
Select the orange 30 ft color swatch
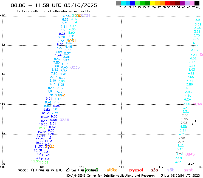coord(162,3)
